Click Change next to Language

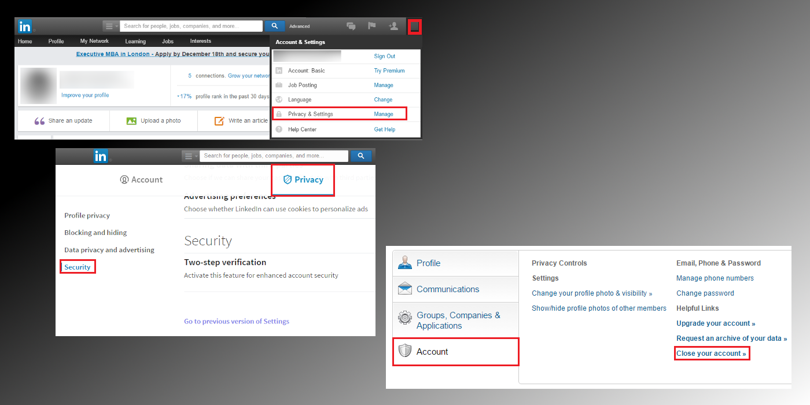tap(383, 100)
